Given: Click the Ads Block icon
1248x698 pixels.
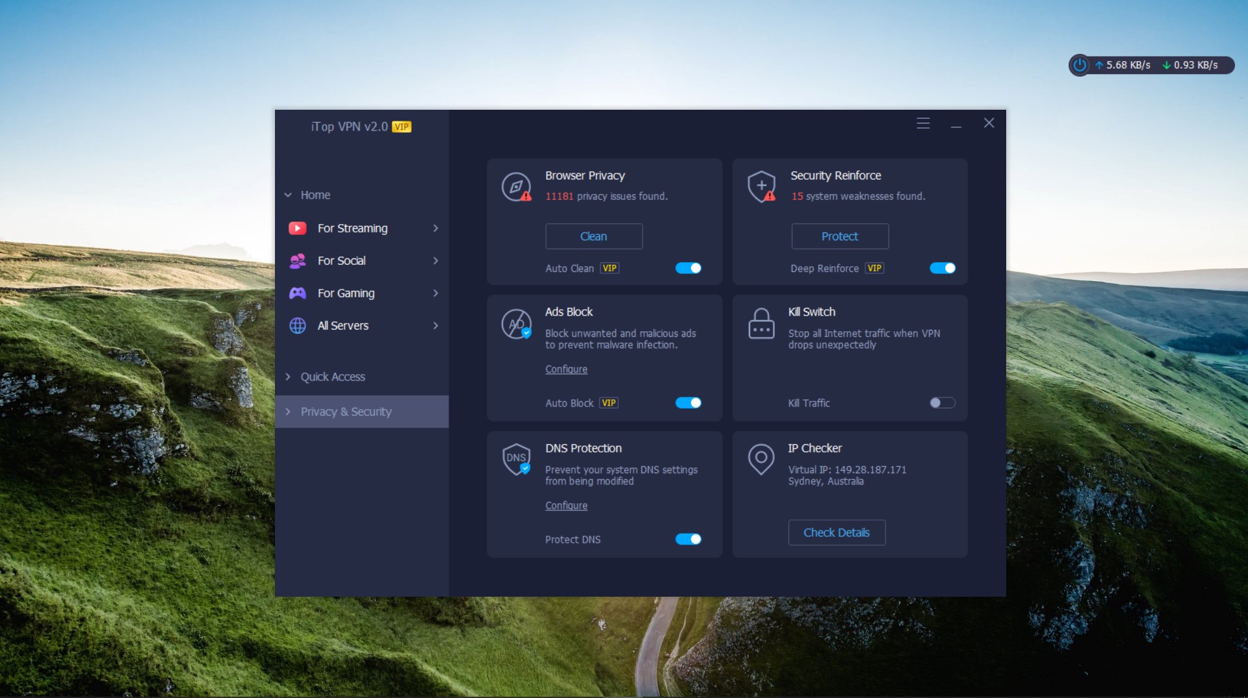Looking at the screenshot, I should click(517, 323).
